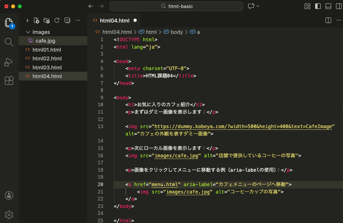343x223 pixels.
Task: Open html02.html from the file list
Action: 47,59
